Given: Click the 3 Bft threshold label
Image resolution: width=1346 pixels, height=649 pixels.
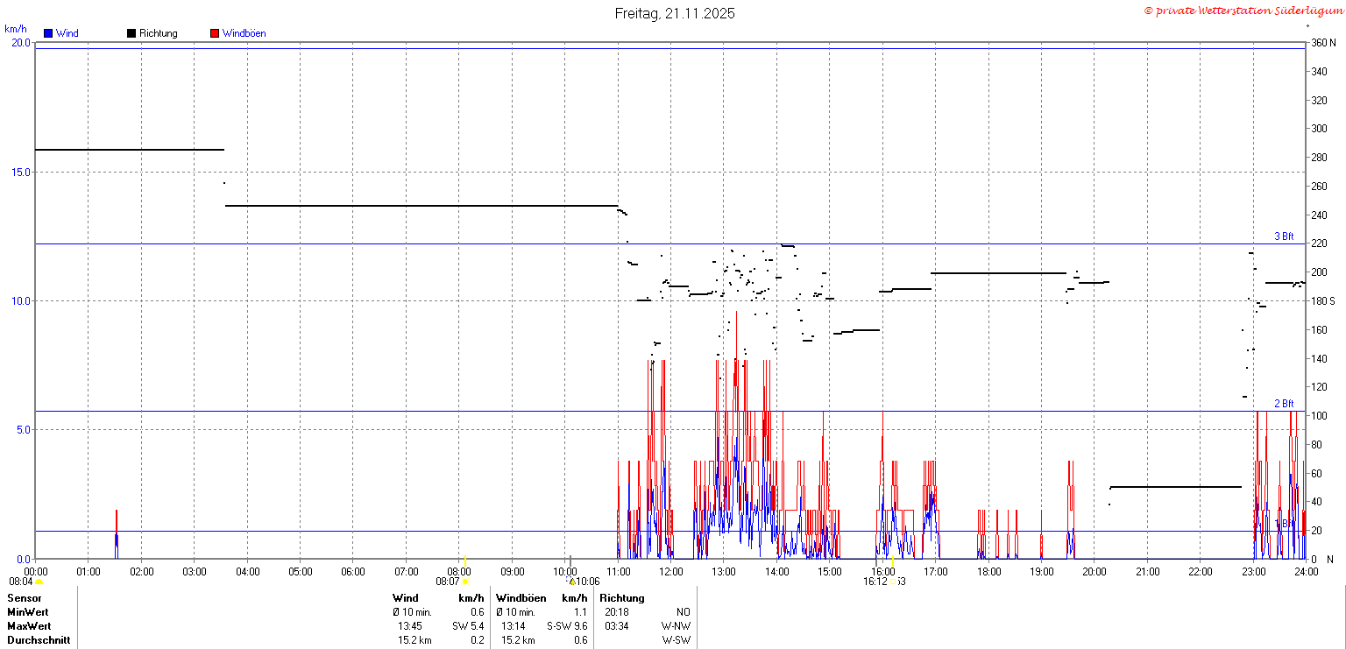Looking at the screenshot, I should point(1284,236).
